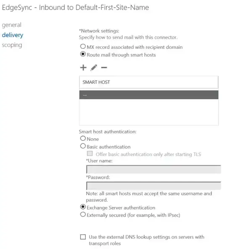This screenshot has width=227, height=249.
Task: Open the delivery tab
Action: pyautogui.click(x=13, y=35)
